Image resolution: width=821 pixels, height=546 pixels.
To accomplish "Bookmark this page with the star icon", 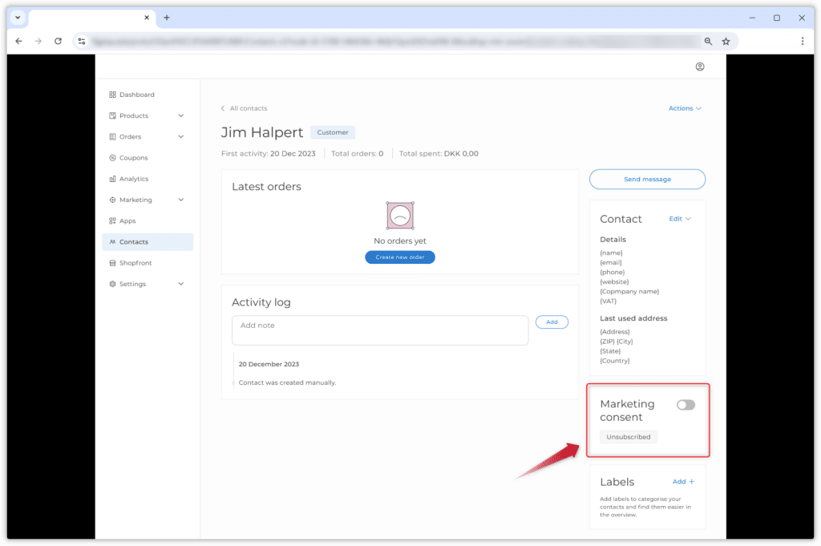I will (726, 41).
